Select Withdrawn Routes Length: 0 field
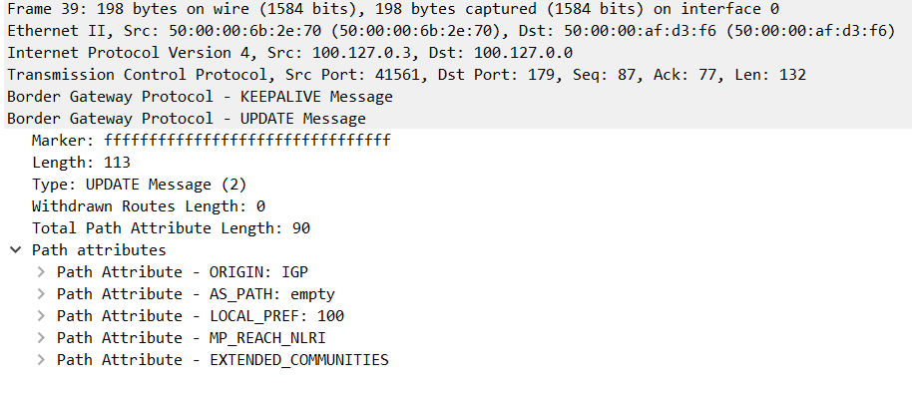Viewport: 912px width, 393px height. [149, 206]
